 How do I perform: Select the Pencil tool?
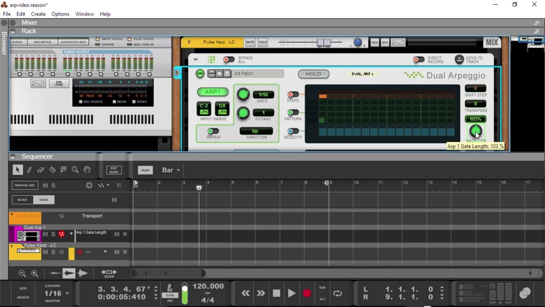tap(29, 170)
